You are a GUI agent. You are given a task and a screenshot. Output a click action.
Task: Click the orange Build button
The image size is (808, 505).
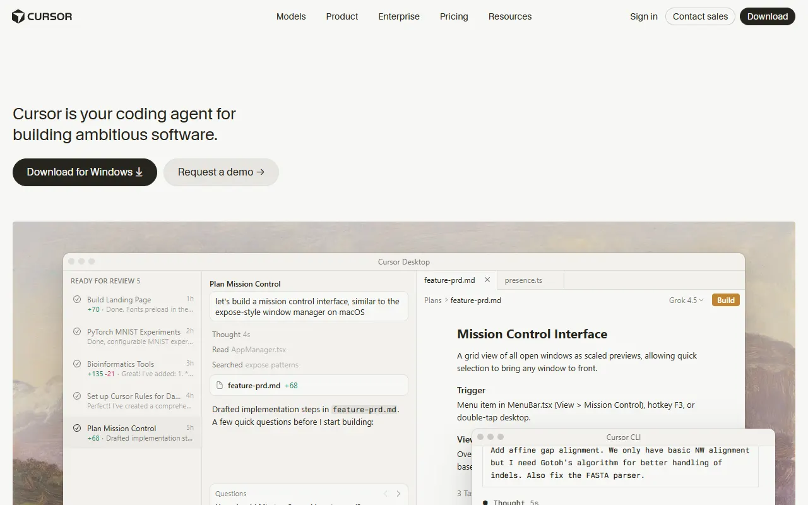726,300
